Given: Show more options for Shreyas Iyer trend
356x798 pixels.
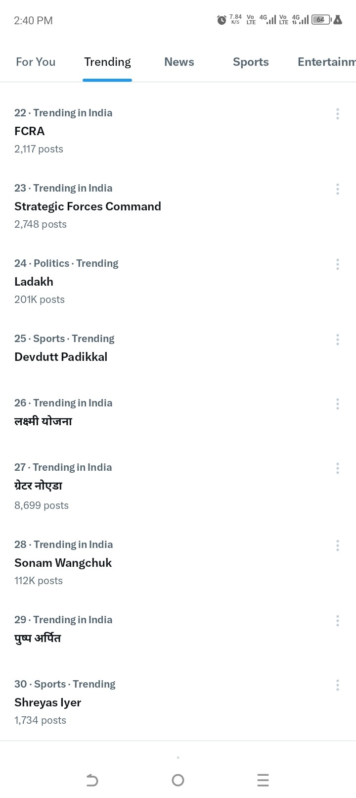Looking at the screenshot, I should [338, 685].
